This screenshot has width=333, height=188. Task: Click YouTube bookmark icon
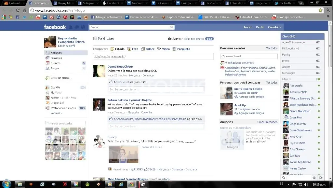pyautogui.click(x=38, y=17)
